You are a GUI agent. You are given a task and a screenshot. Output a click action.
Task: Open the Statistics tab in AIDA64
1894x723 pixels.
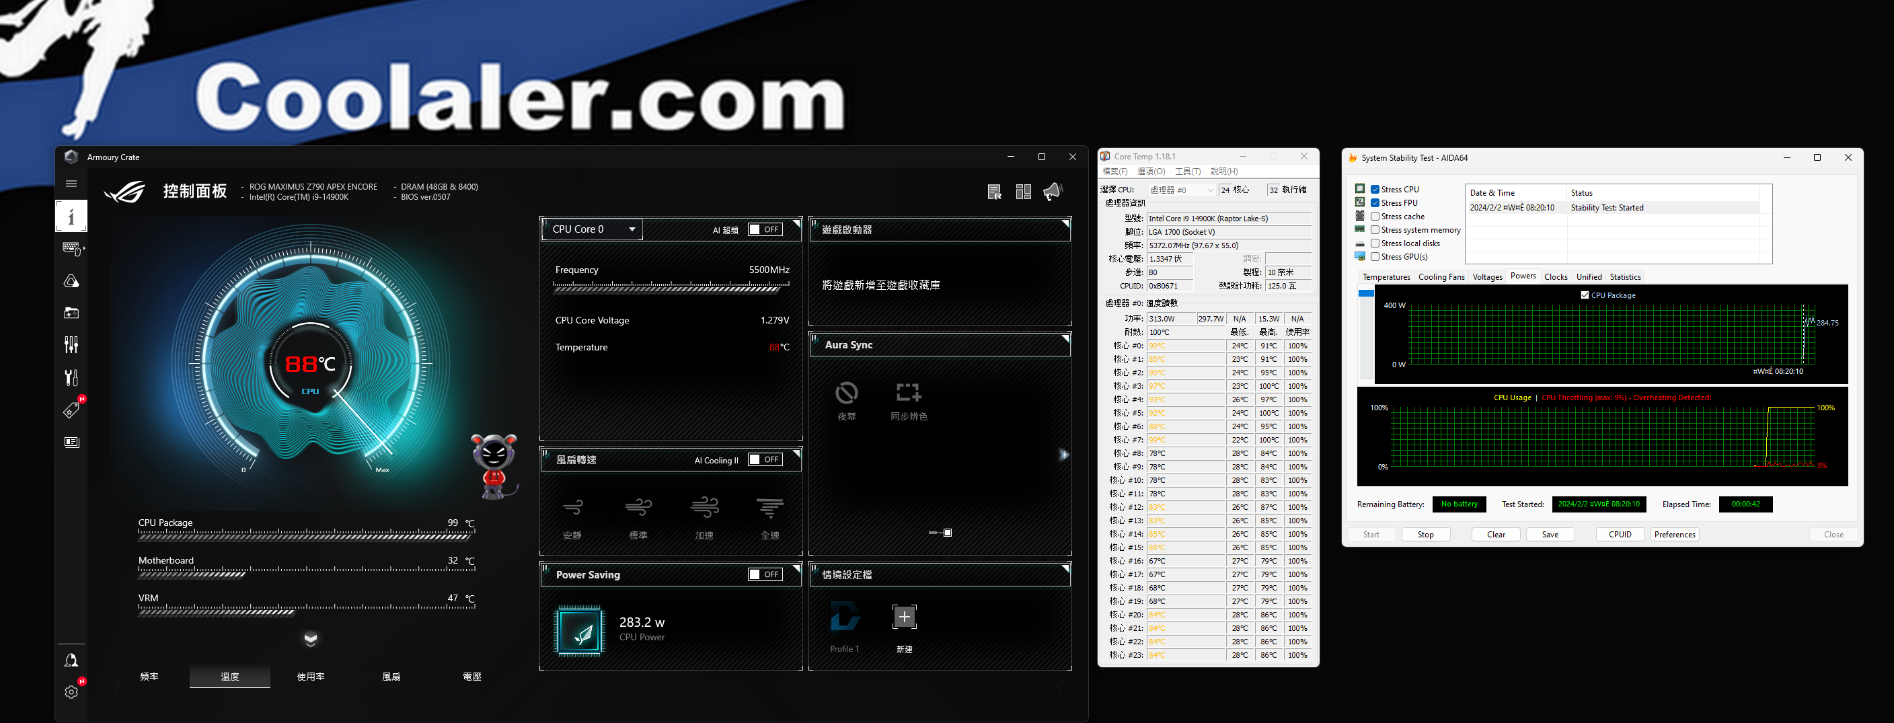tap(1625, 277)
